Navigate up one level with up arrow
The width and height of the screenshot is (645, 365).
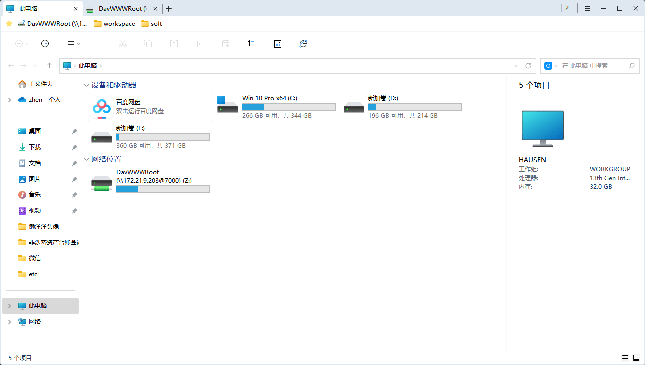[49, 66]
